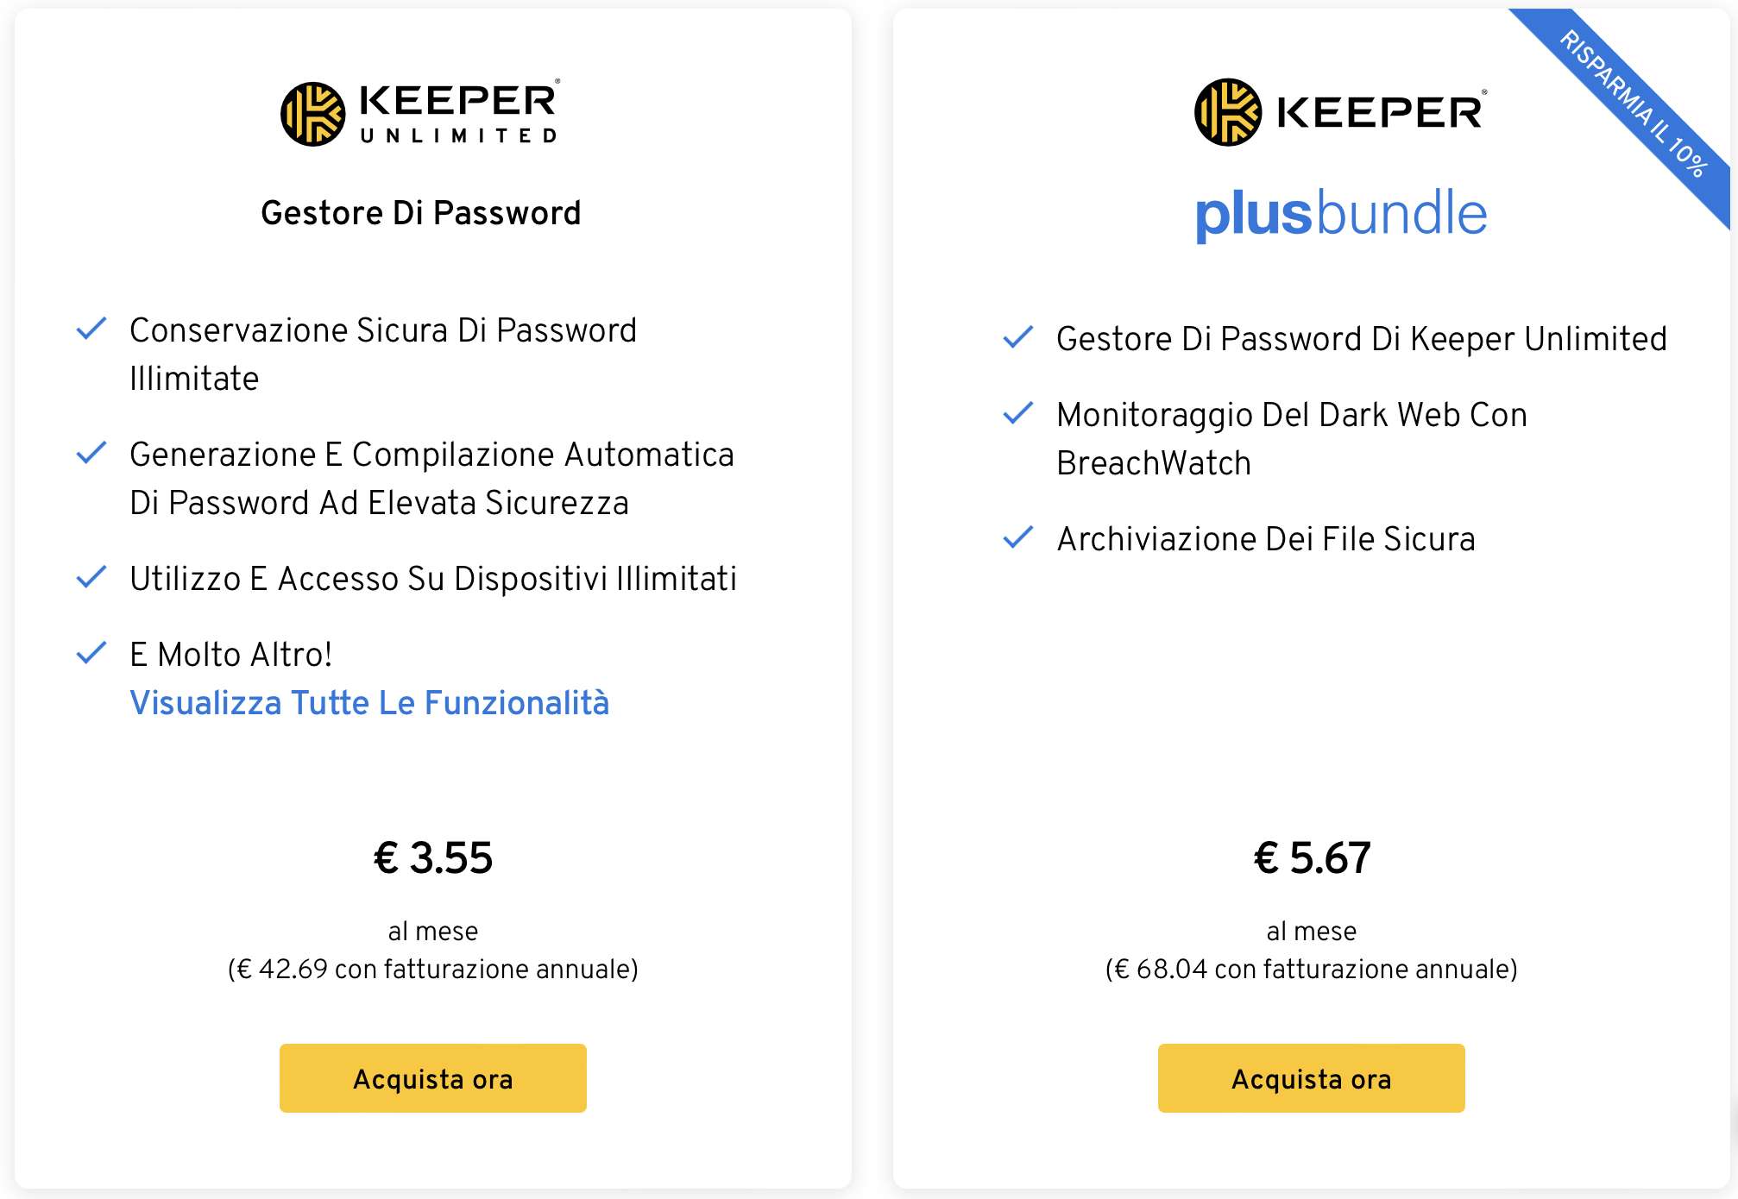
Task: Open Visualizza Tutte Le Funzionalità link
Action: pos(369,702)
